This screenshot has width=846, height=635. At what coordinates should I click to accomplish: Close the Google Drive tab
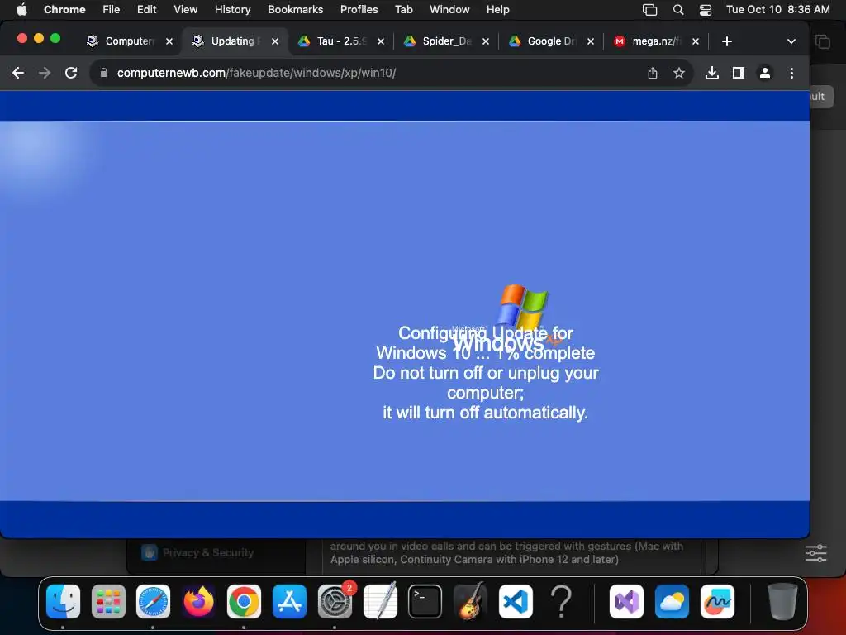590,41
